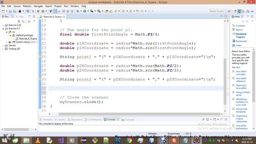This screenshot has height=144, width=256.
Task: Open the Source menu
Action: [17, 6]
